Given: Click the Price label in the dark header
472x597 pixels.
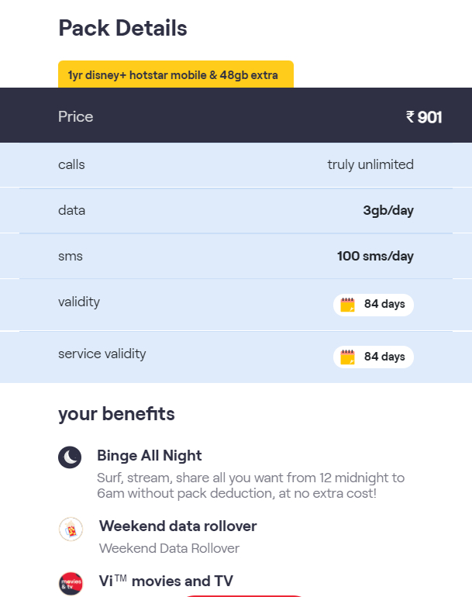Looking at the screenshot, I should click(76, 117).
